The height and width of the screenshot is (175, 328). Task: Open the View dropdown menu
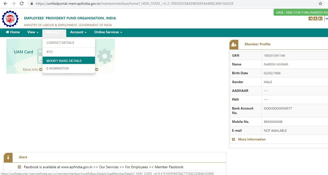coord(33,32)
